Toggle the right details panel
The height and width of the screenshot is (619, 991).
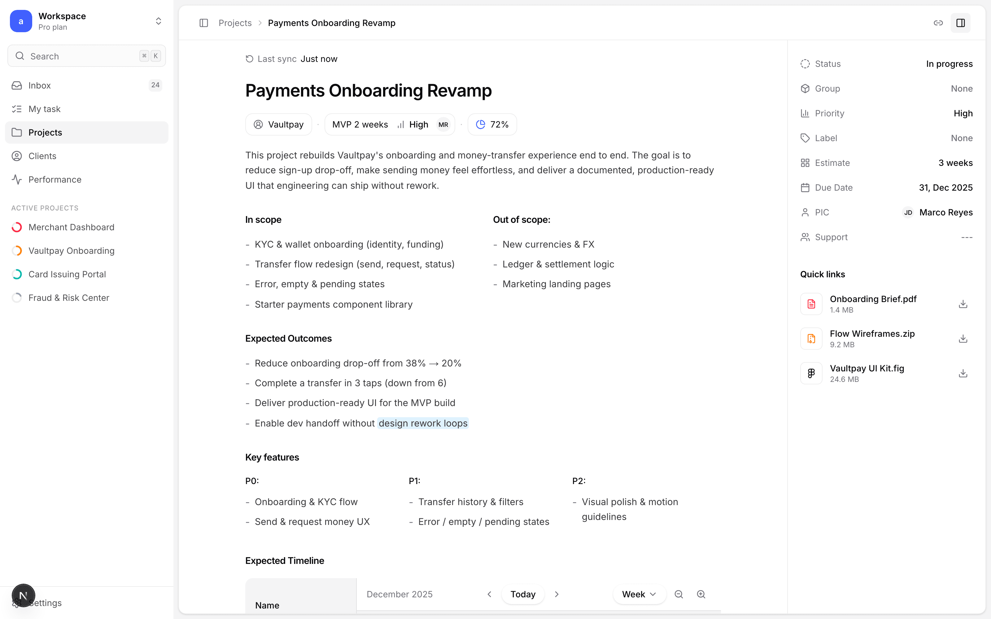click(960, 23)
